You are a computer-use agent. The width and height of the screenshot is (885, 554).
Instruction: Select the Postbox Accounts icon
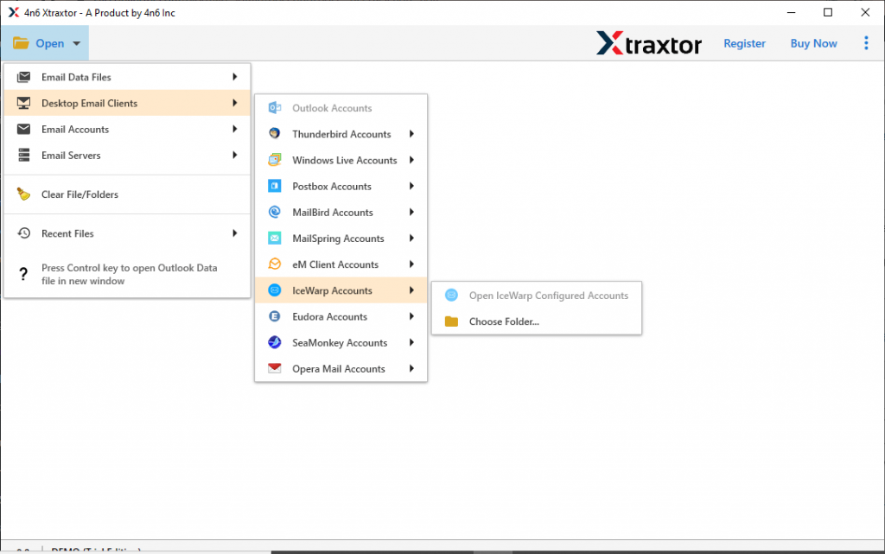coord(277,186)
